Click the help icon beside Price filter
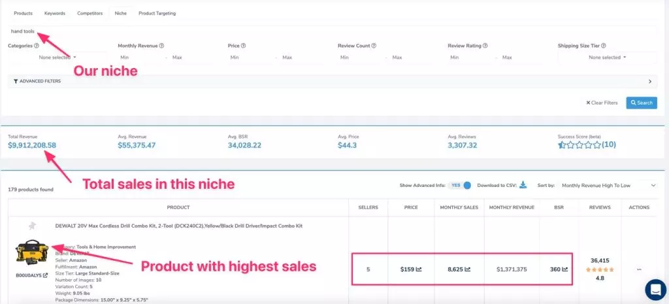 point(243,46)
